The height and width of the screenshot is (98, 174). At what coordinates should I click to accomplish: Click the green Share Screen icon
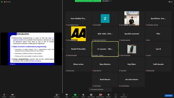75,95
